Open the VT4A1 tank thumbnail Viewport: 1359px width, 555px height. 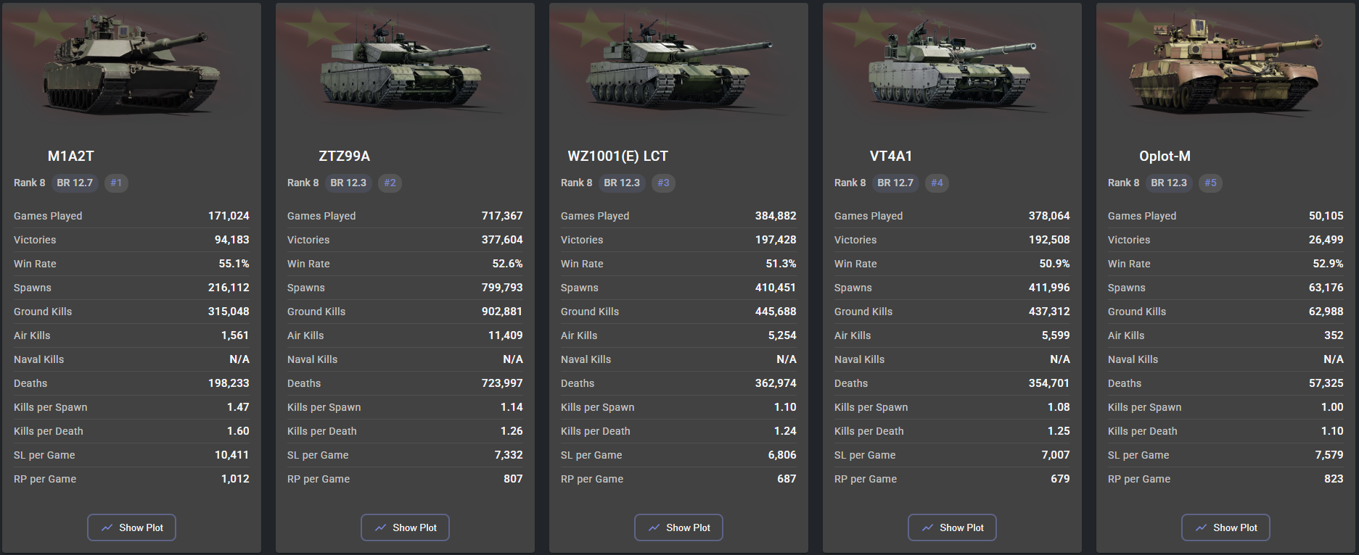(x=952, y=69)
